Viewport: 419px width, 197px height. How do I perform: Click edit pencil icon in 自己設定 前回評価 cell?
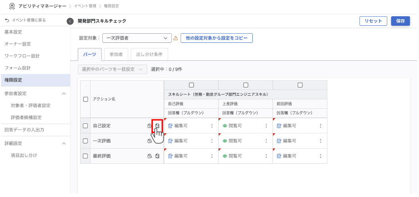point(279,126)
